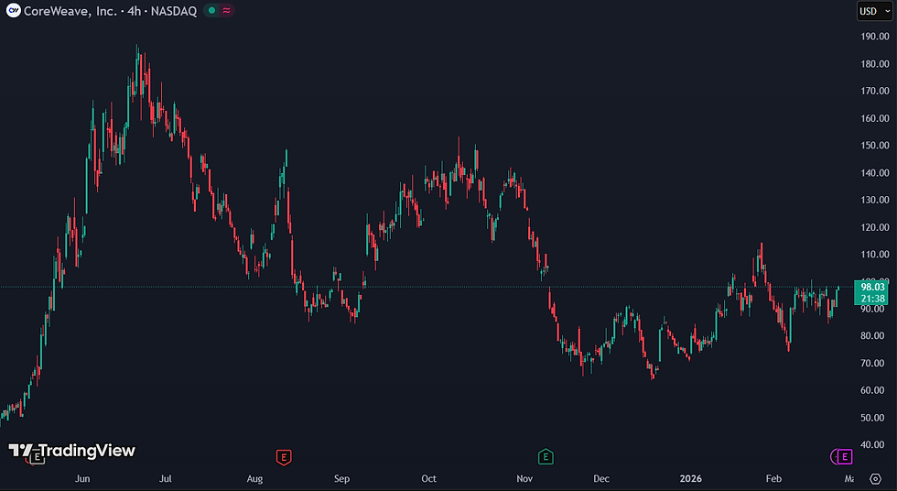Click the 150.00 price axis label
This screenshot has width=897, height=491.
pyautogui.click(x=875, y=146)
